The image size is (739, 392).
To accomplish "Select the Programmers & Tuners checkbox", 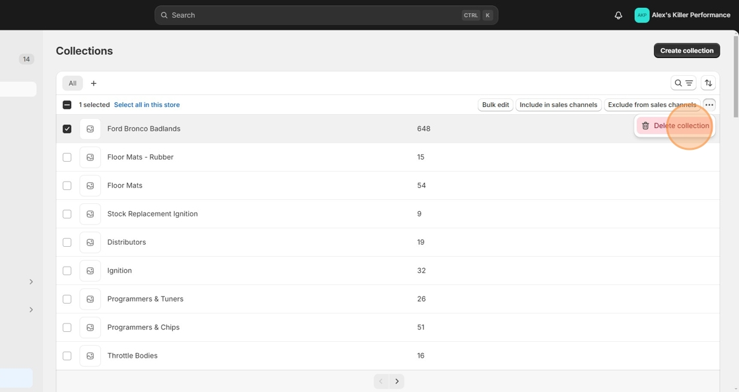I will (x=67, y=299).
